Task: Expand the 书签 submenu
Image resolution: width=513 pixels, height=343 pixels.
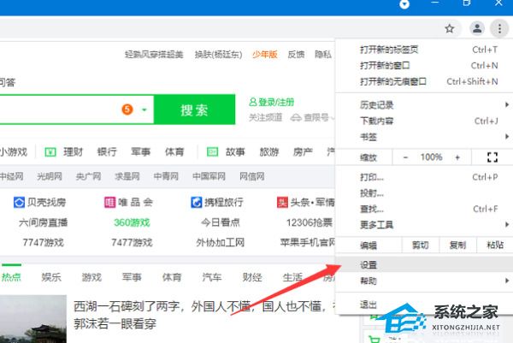Action: (x=507, y=137)
